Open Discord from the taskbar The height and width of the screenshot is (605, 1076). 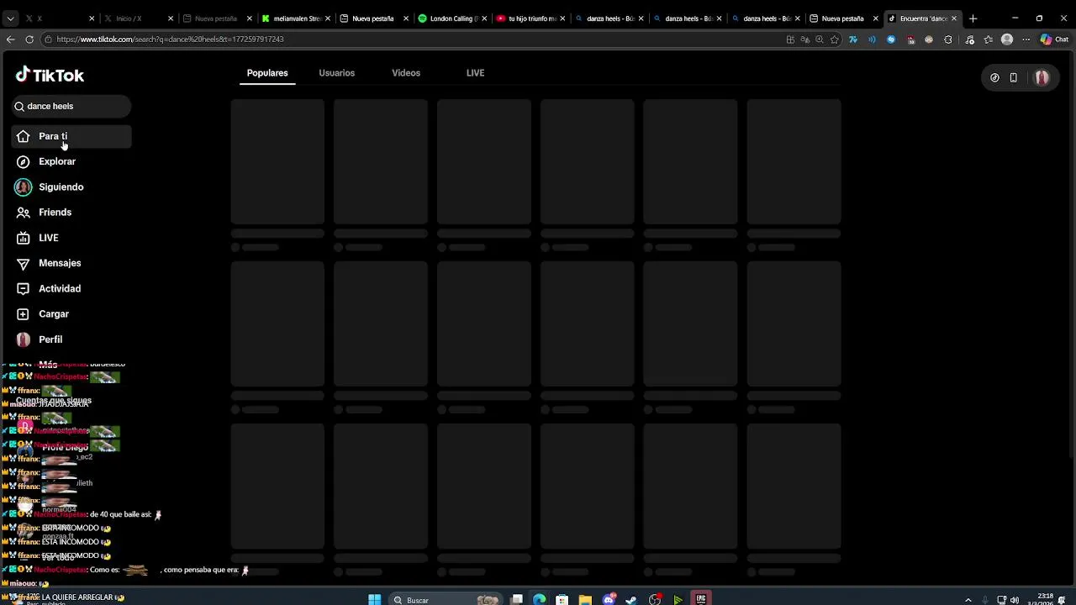[609, 599]
